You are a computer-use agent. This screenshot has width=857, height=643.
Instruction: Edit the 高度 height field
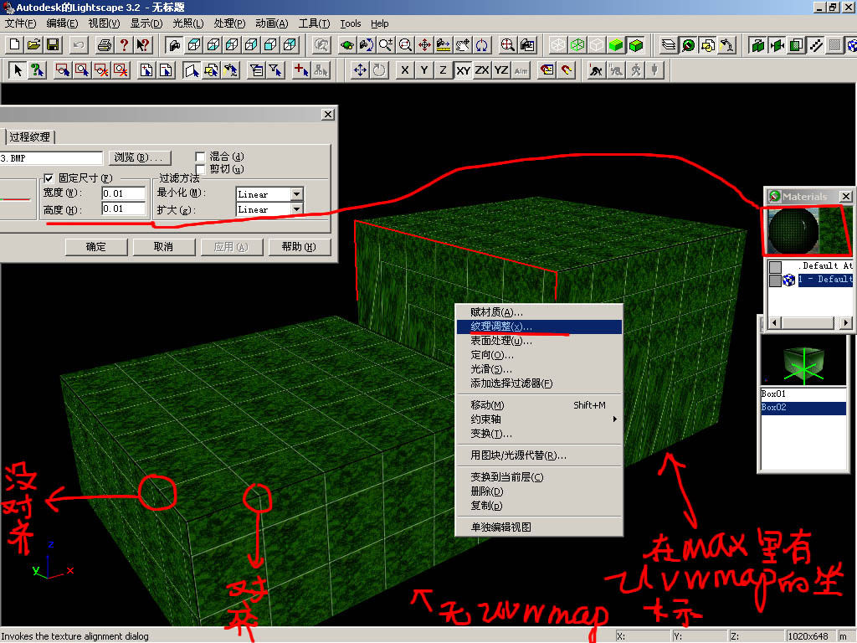tap(124, 208)
